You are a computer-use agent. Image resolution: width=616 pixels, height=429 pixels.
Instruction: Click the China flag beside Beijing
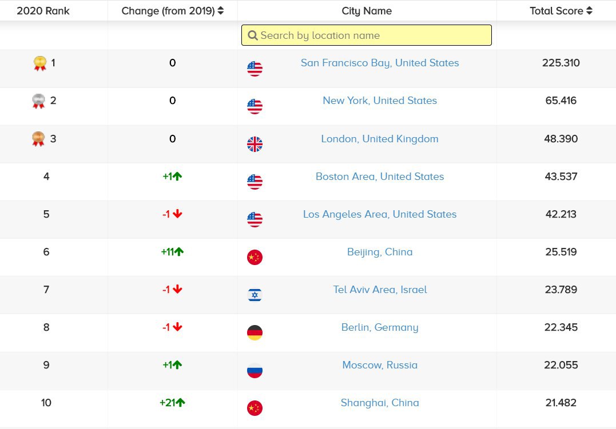(255, 258)
